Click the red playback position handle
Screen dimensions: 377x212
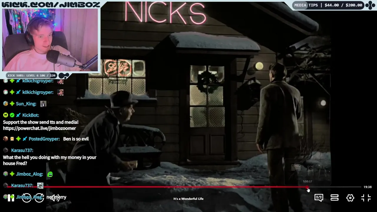coord(307,187)
